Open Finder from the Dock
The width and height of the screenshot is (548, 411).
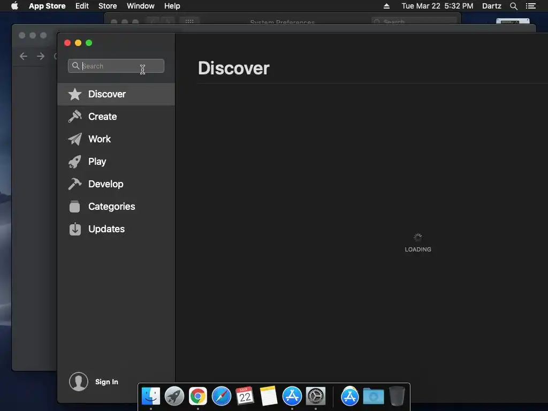(151, 397)
